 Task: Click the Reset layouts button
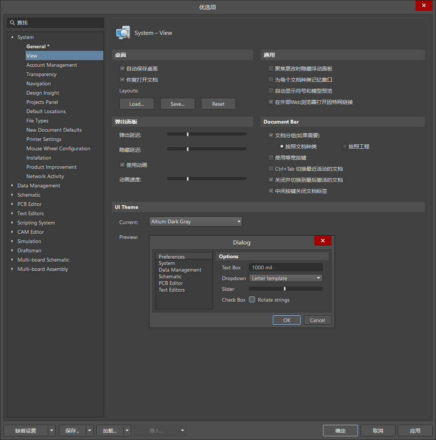point(218,104)
